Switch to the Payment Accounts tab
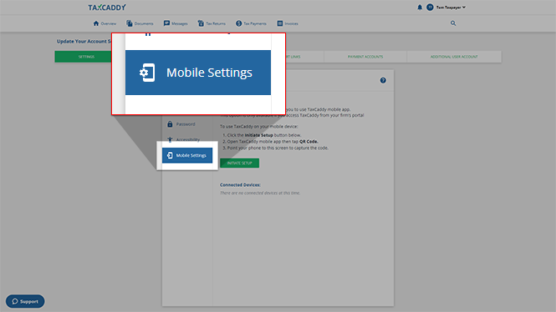 [x=365, y=57]
